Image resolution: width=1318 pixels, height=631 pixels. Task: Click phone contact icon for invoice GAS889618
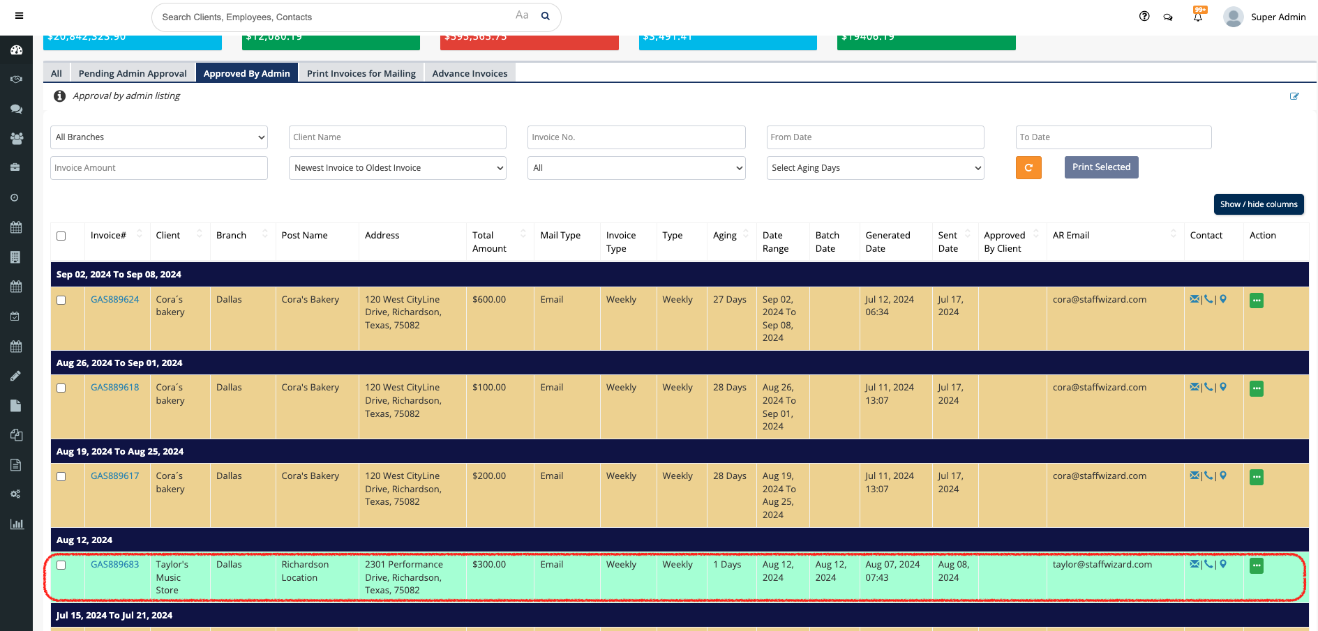tap(1208, 388)
